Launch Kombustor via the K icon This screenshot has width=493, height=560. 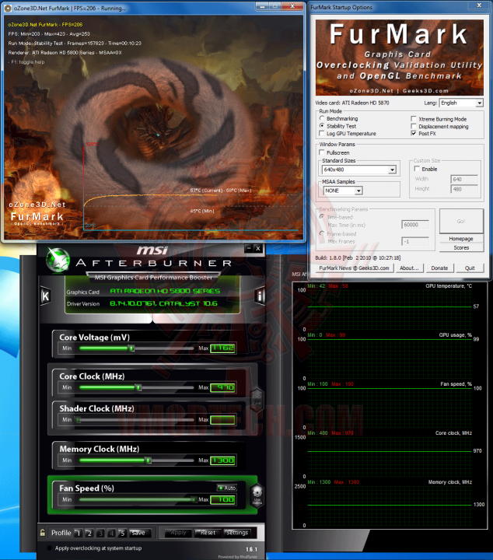(45, 296)
